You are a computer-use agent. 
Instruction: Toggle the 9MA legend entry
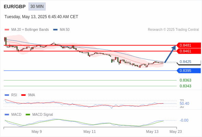[28, 95]
